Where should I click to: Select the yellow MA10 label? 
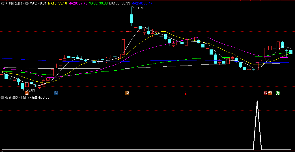click(57, 3)
